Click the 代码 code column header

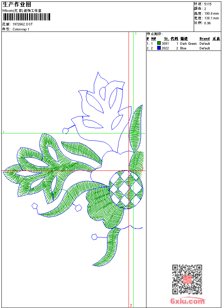tap(174, 39)
